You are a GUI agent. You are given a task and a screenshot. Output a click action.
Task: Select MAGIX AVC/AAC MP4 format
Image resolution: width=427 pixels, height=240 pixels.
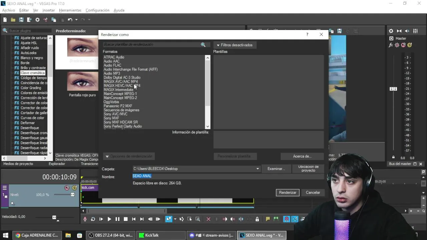(121, 82)
